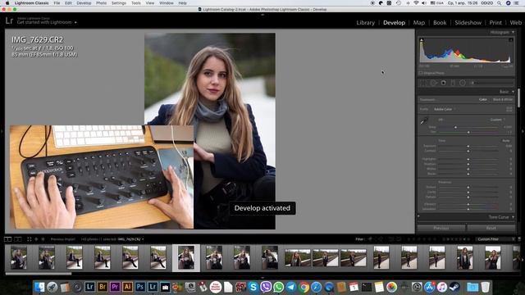Open the Photo menu
525x295 pixels.
click(101, 3)
